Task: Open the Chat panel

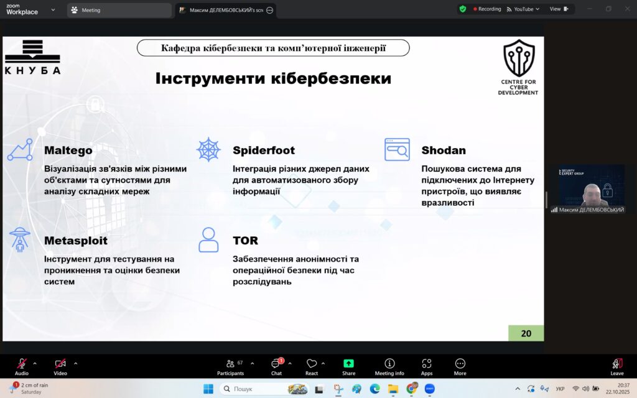Action: [x=276, y=366]
